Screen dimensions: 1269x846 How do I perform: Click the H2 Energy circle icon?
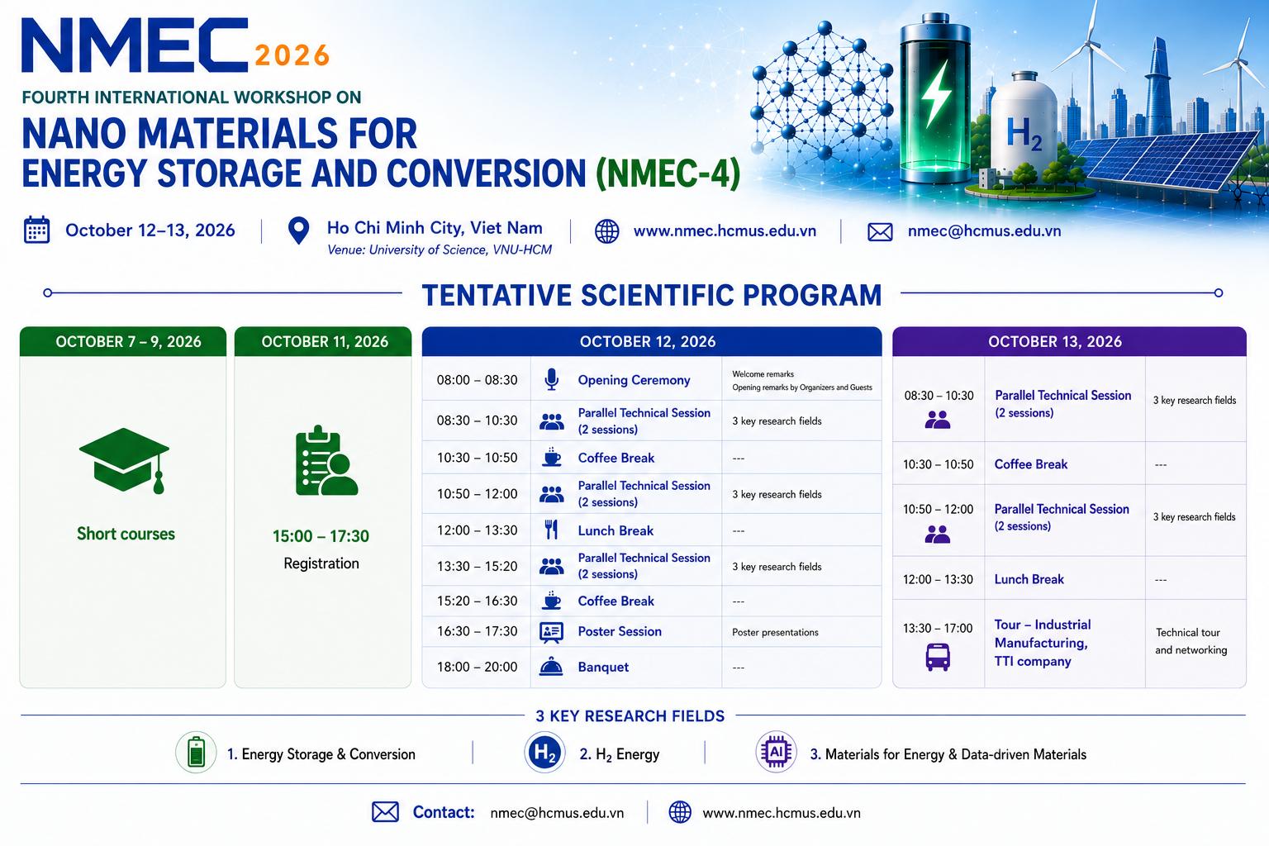544,753
